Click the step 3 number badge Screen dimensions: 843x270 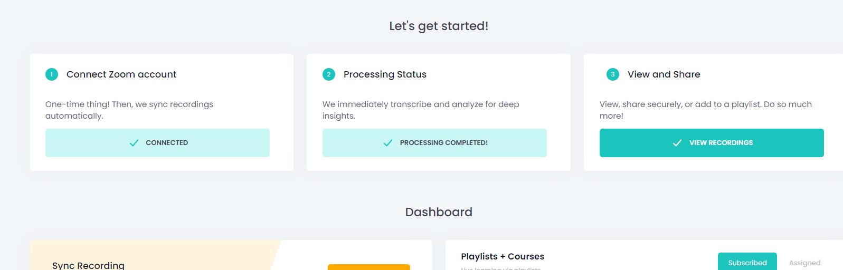click(x=612, y=74)
